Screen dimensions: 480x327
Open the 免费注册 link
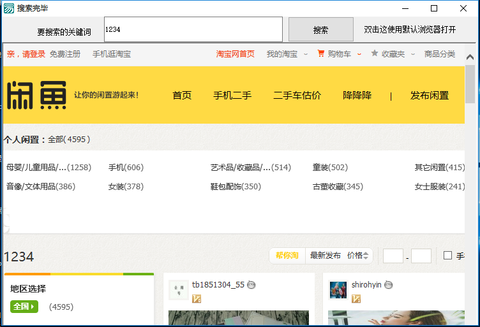click(x=65, y=54)
